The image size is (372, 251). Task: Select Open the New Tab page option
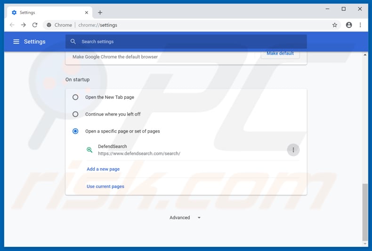[x=75, y=97]
